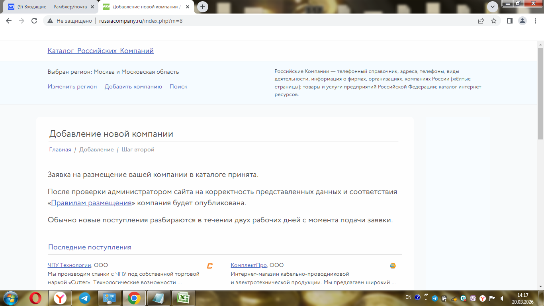Image resolution: width=544 pixels, height=306 pixels.
Task: Open the Chrome three-dot menu
Action: coord(535,21)
